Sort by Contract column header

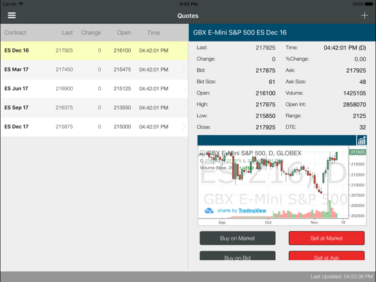click(x=15, y=33)
